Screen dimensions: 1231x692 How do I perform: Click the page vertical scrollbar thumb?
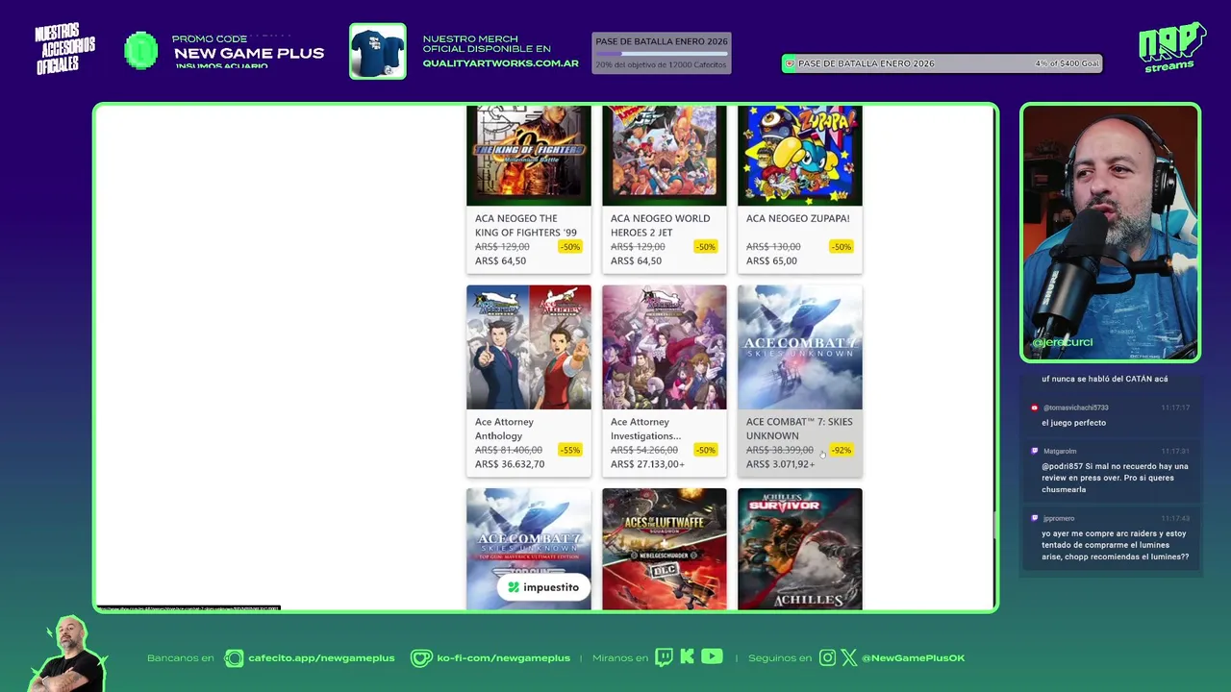[x=995, y=526]
